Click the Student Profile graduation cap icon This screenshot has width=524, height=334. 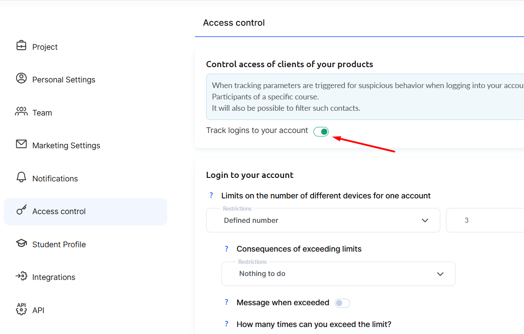[x=21, y=243]
